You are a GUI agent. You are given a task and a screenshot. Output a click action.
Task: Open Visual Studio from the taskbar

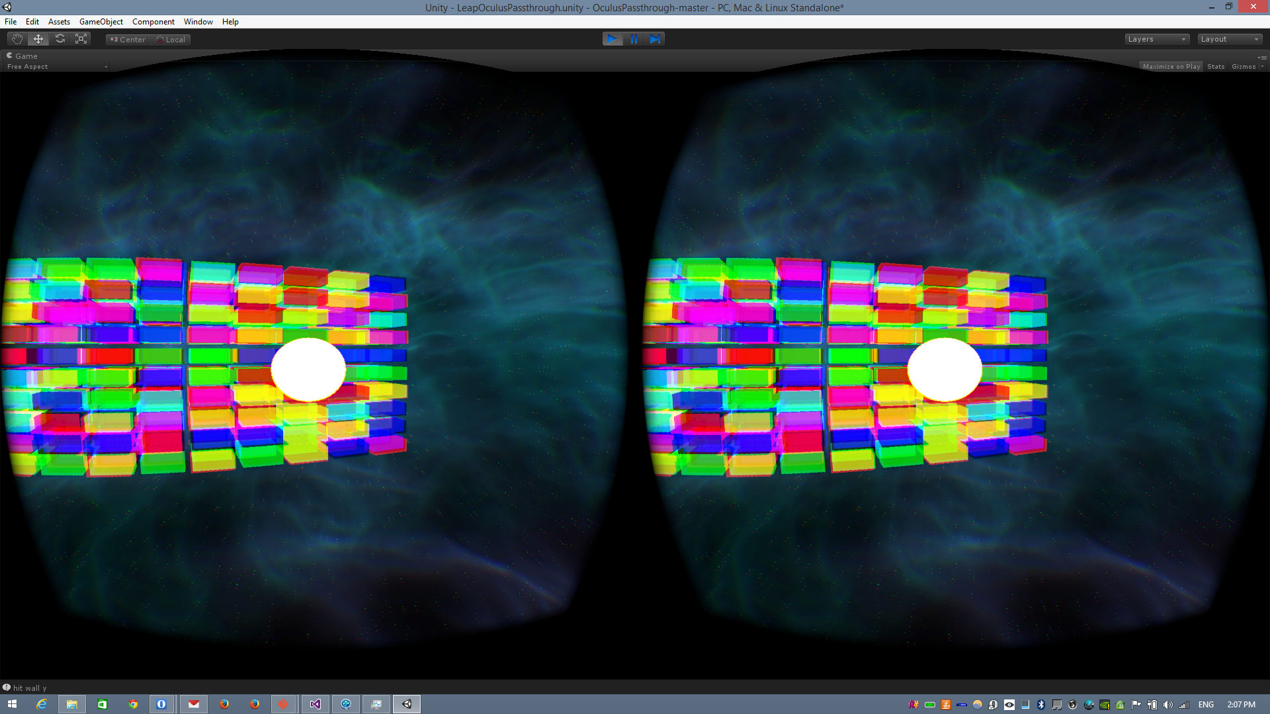315,704
